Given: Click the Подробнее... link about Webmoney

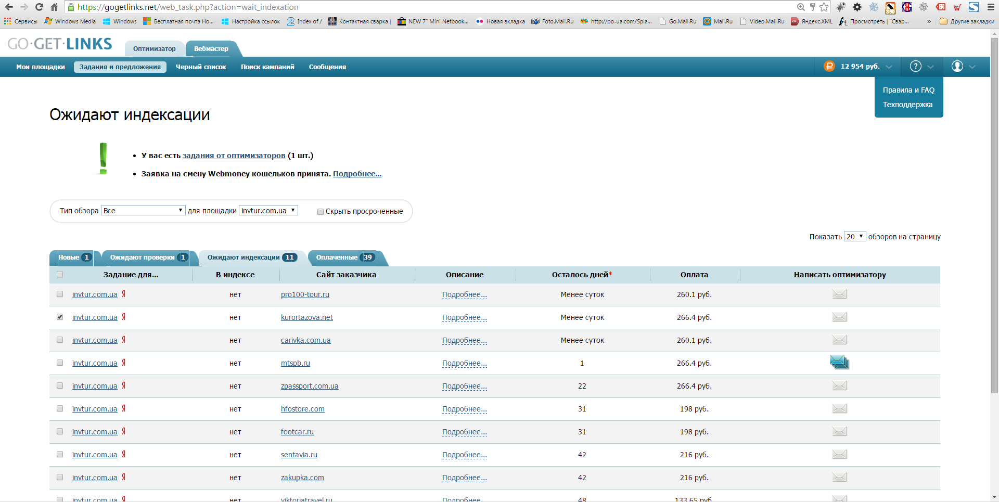Looking at the screenshot, I should point(357,174).
